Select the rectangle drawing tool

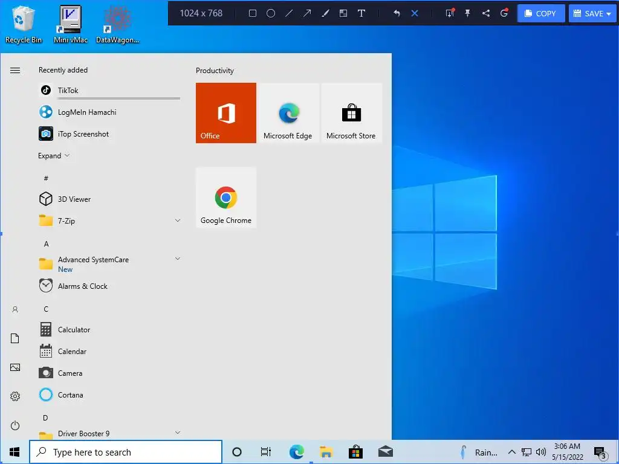coord(253,13)
